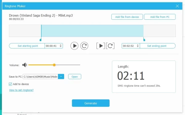Toggle the Add to device checkbox
The width and height of the screenshot is (185, 115).
[x=10, y=84]
